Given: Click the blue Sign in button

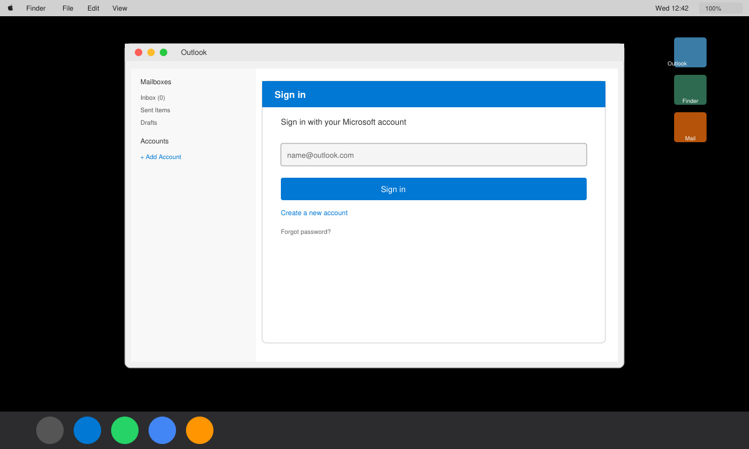Looking at the screenshot, I should click(x=434, y=189).
